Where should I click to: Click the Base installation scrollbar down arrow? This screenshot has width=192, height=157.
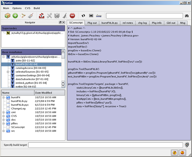pos(63,86)
